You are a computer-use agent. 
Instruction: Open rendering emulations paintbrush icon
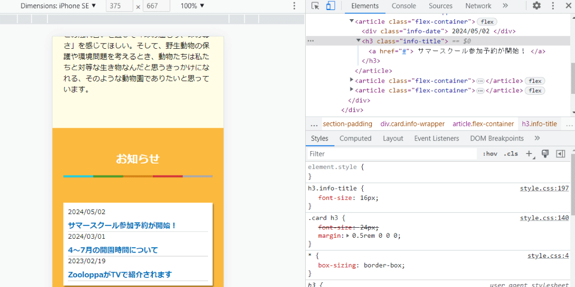(545, 154)
